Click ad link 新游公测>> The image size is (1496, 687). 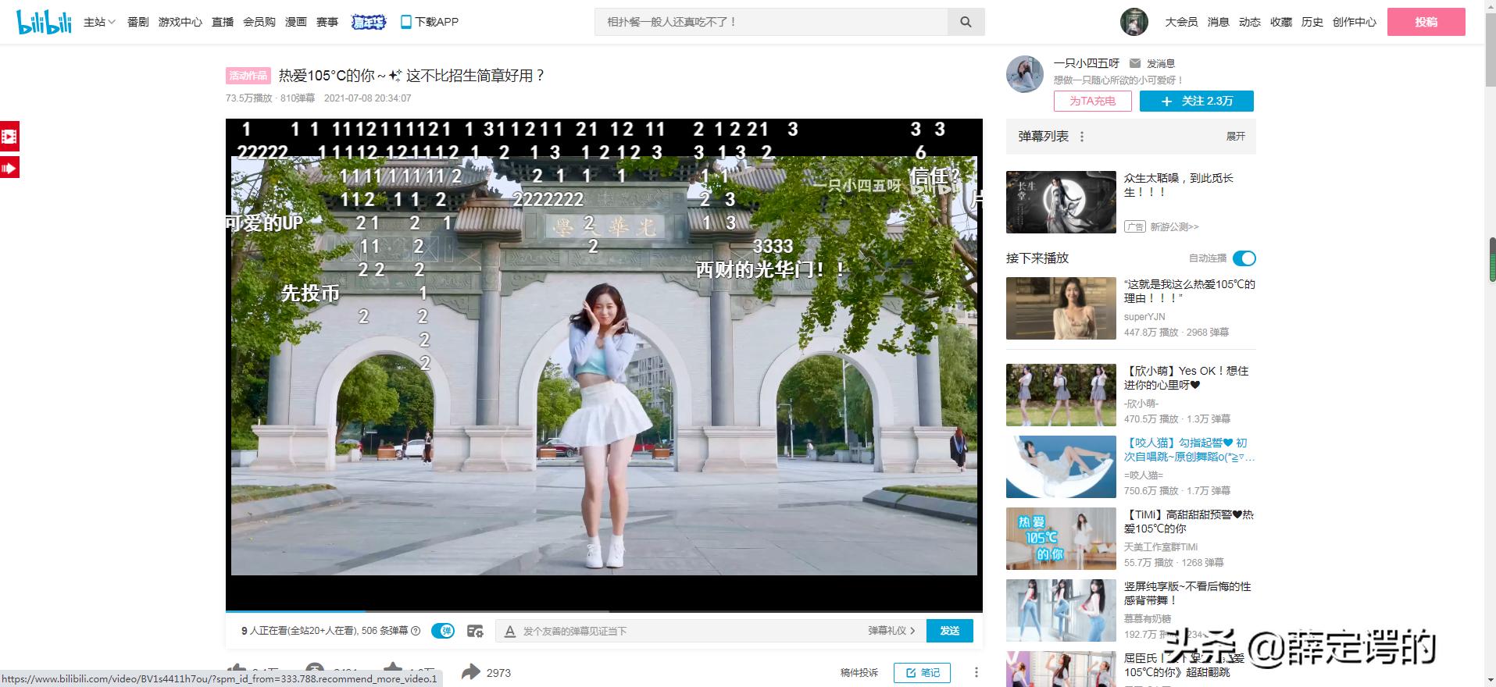point(1174,227)
